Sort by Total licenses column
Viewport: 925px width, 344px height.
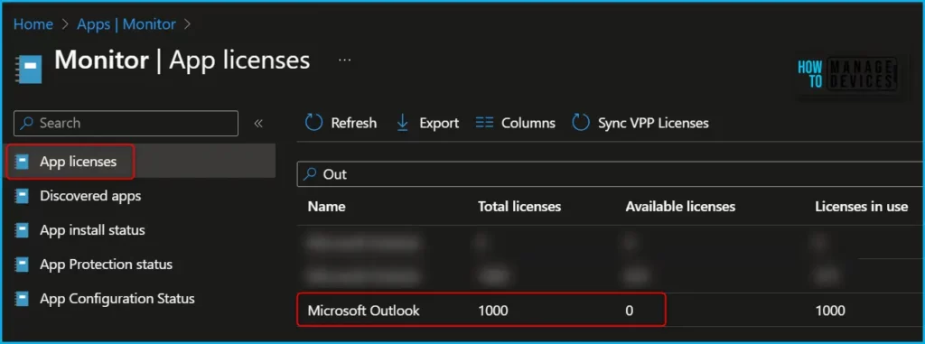pyautogui.click(x=519, y=207)
